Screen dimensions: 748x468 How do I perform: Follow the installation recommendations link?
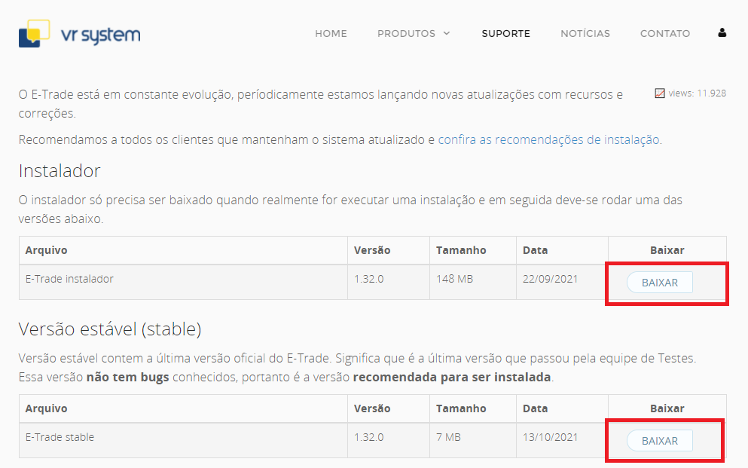(548, 139)
